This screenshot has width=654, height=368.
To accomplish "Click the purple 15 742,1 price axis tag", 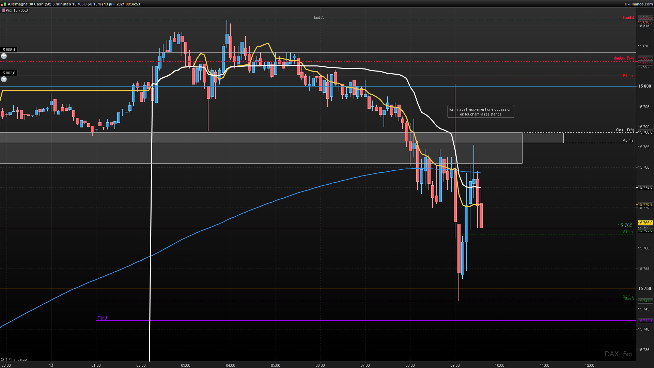I will 645,321.
